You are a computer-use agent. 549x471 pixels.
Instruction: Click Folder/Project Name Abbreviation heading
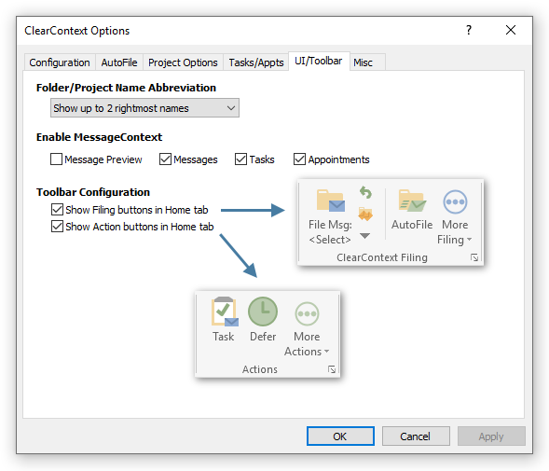point(126,88)
